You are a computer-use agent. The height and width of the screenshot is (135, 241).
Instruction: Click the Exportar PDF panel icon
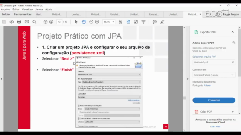click(196, 32)
